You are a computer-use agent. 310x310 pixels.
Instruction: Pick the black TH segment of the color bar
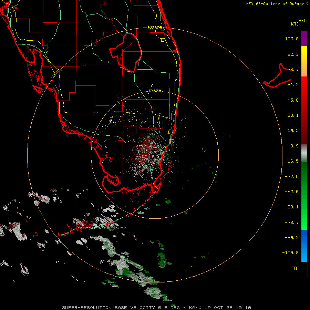pos(304,269)
